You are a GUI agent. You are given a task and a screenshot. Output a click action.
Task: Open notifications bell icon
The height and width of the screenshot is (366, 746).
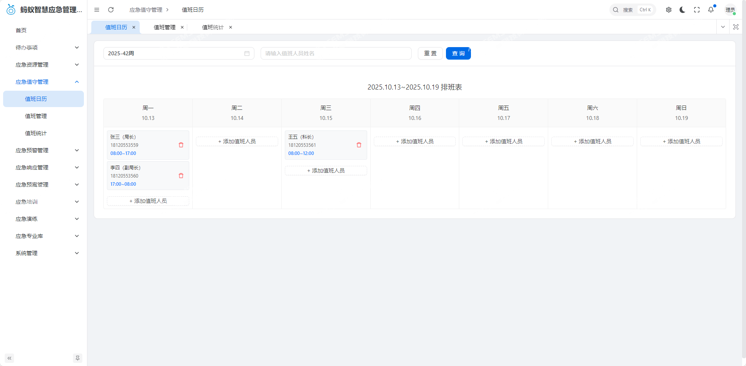pyautogui.click(x=710, y=10)
